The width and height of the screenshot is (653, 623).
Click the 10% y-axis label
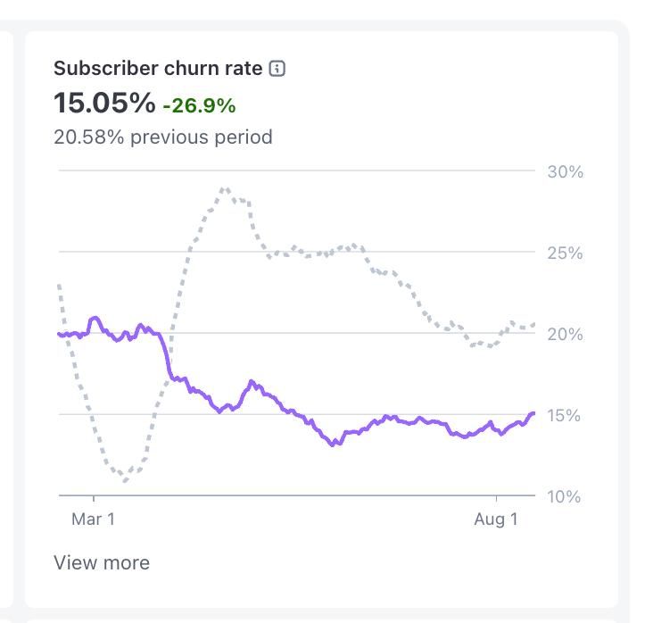[x=565, y=496]
